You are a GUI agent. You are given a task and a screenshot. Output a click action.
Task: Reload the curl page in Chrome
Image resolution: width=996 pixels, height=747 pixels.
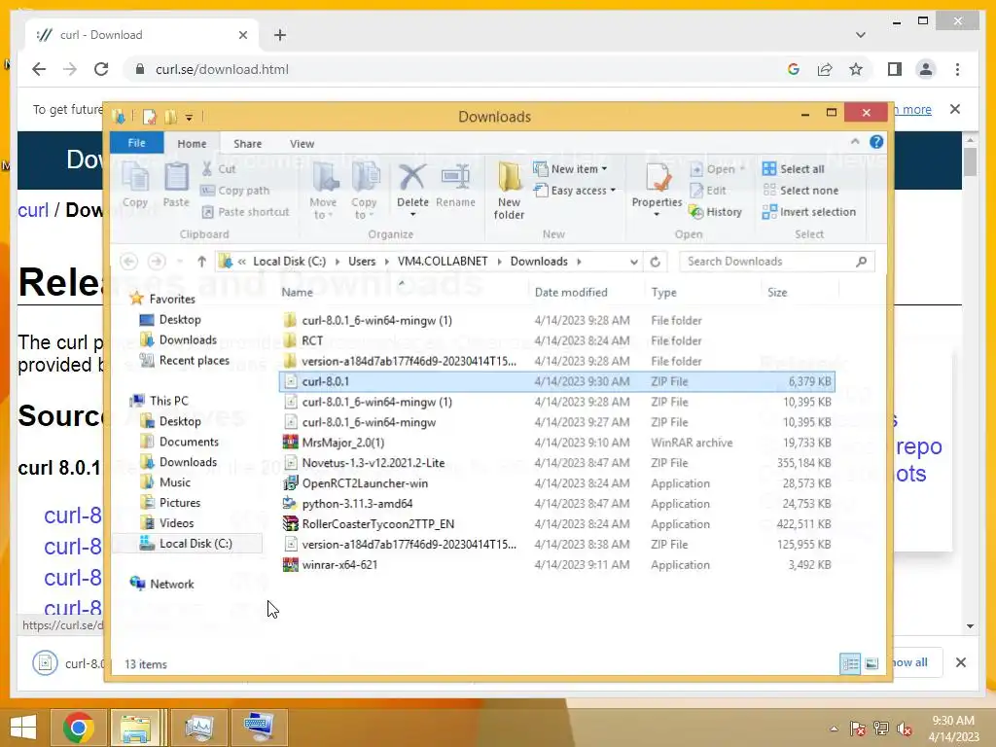pyautogui.click(x=101, y=69)
